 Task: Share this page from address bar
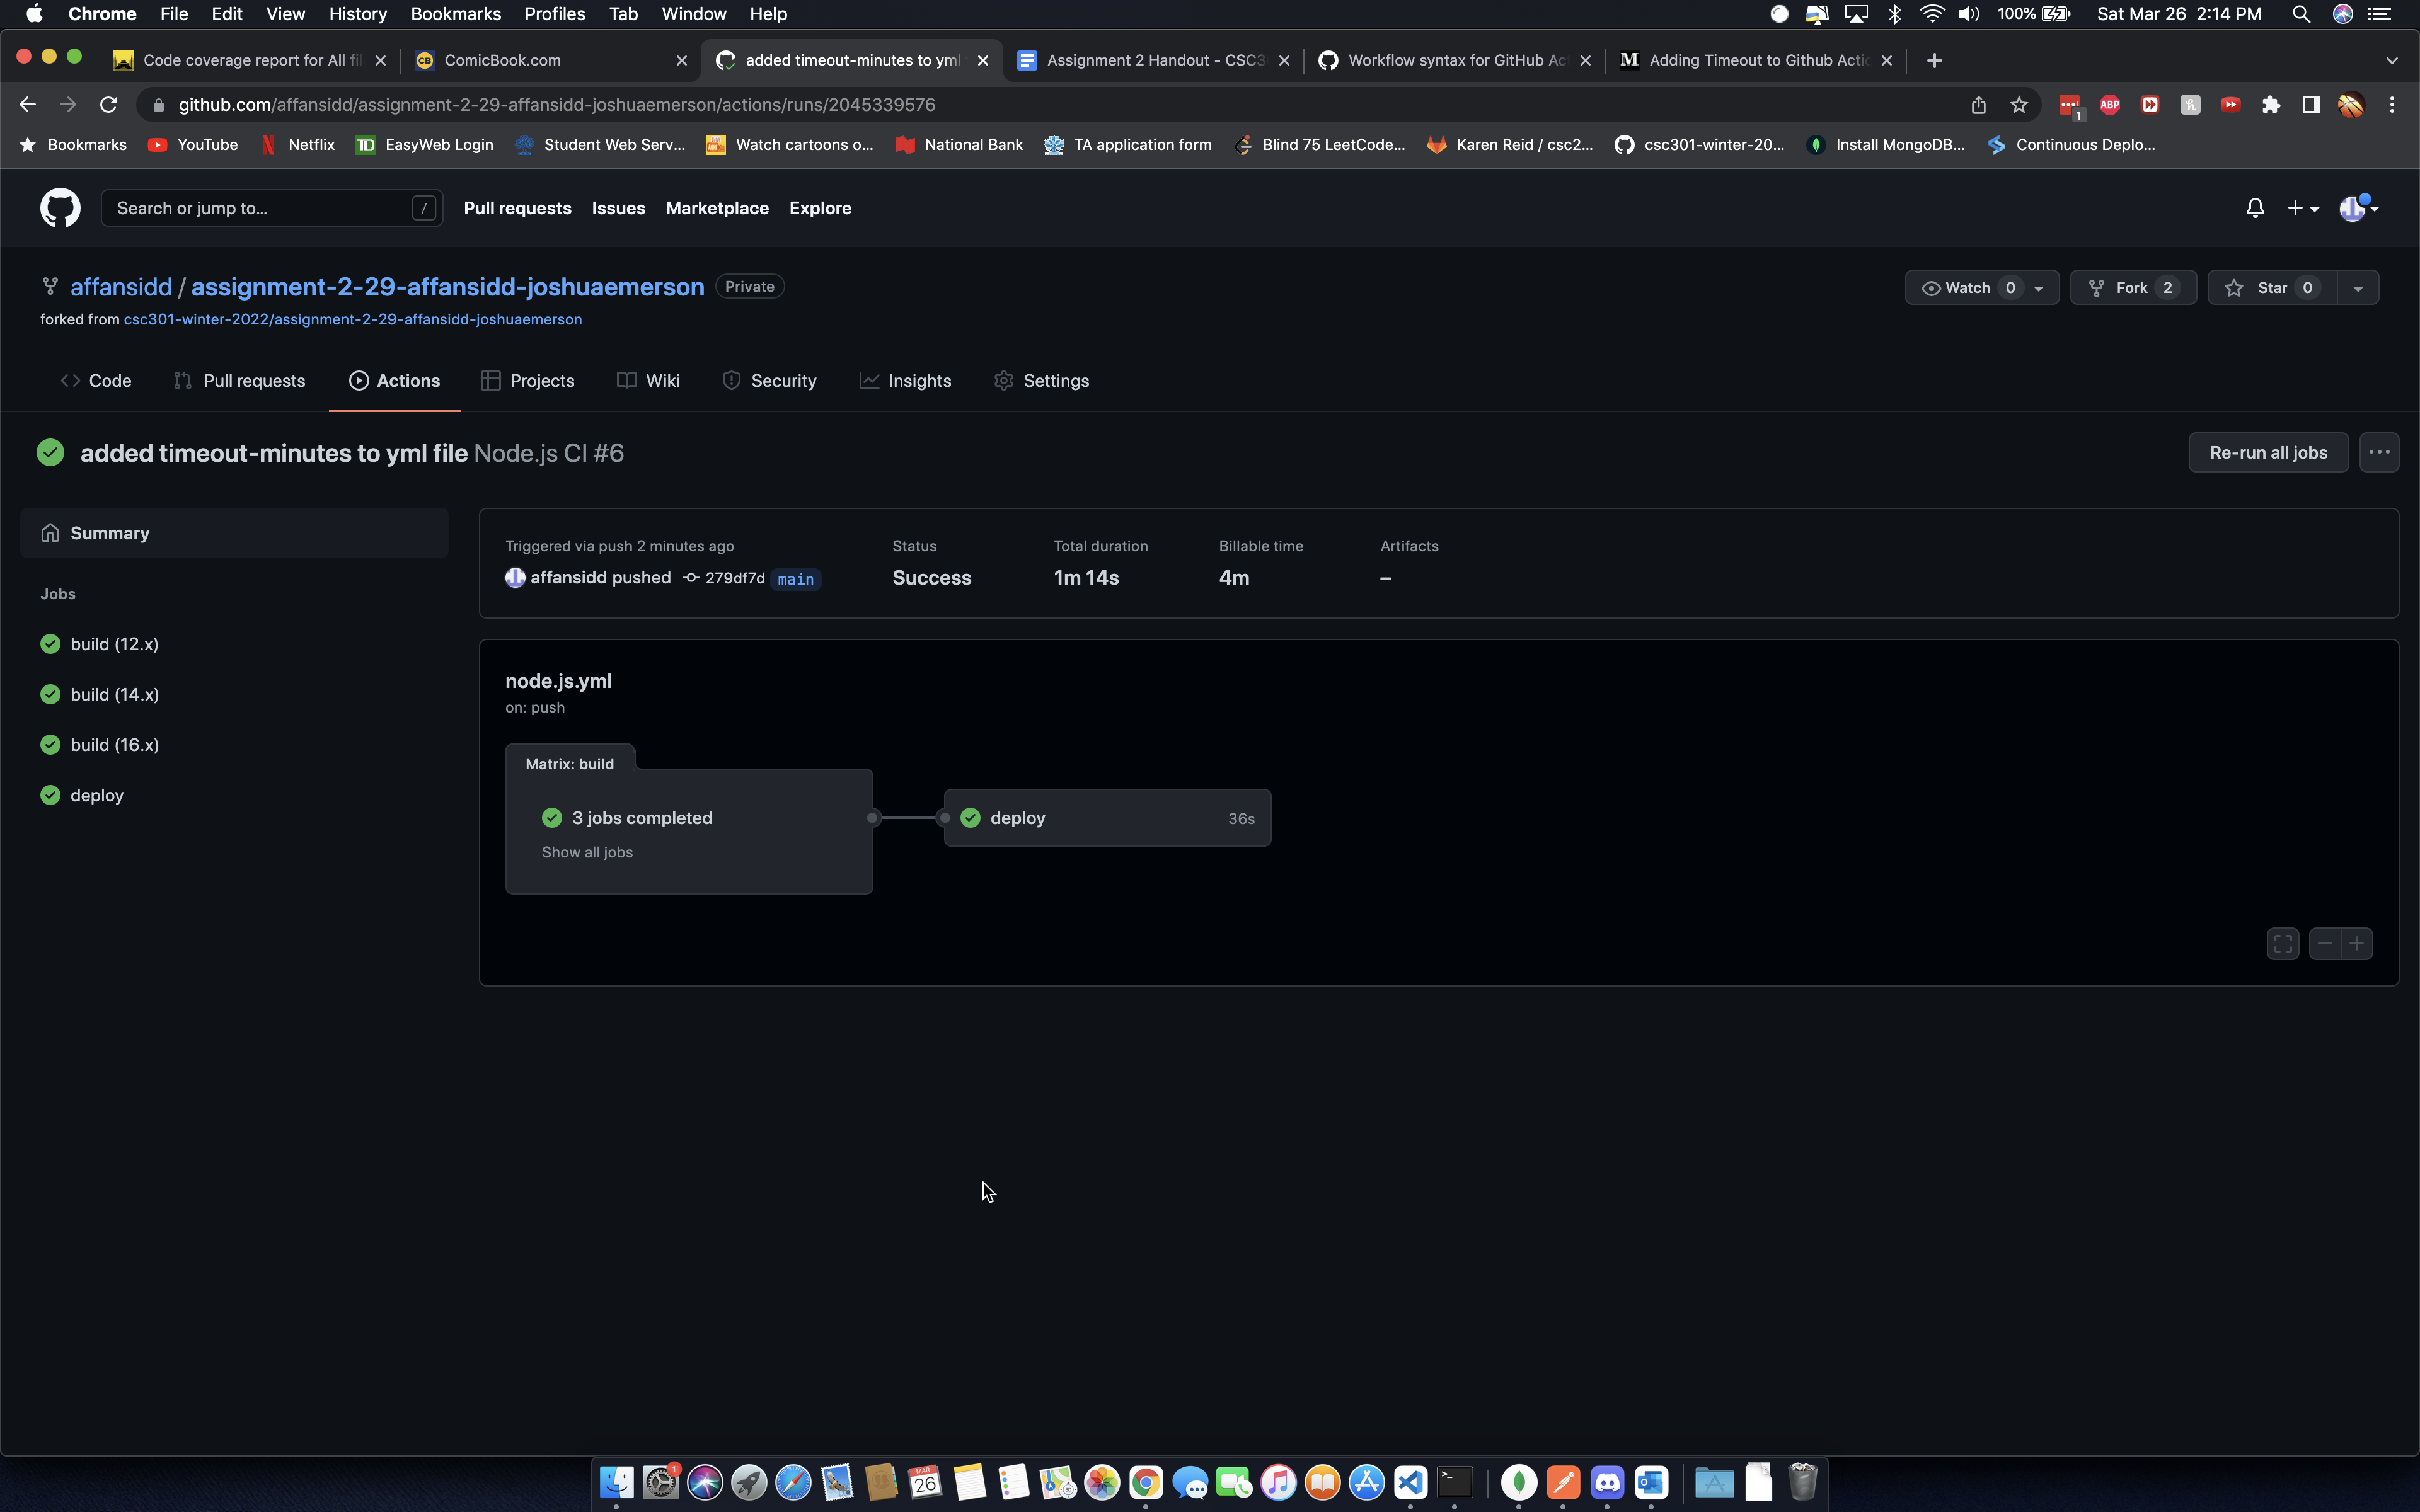(x=1978, y=104)
